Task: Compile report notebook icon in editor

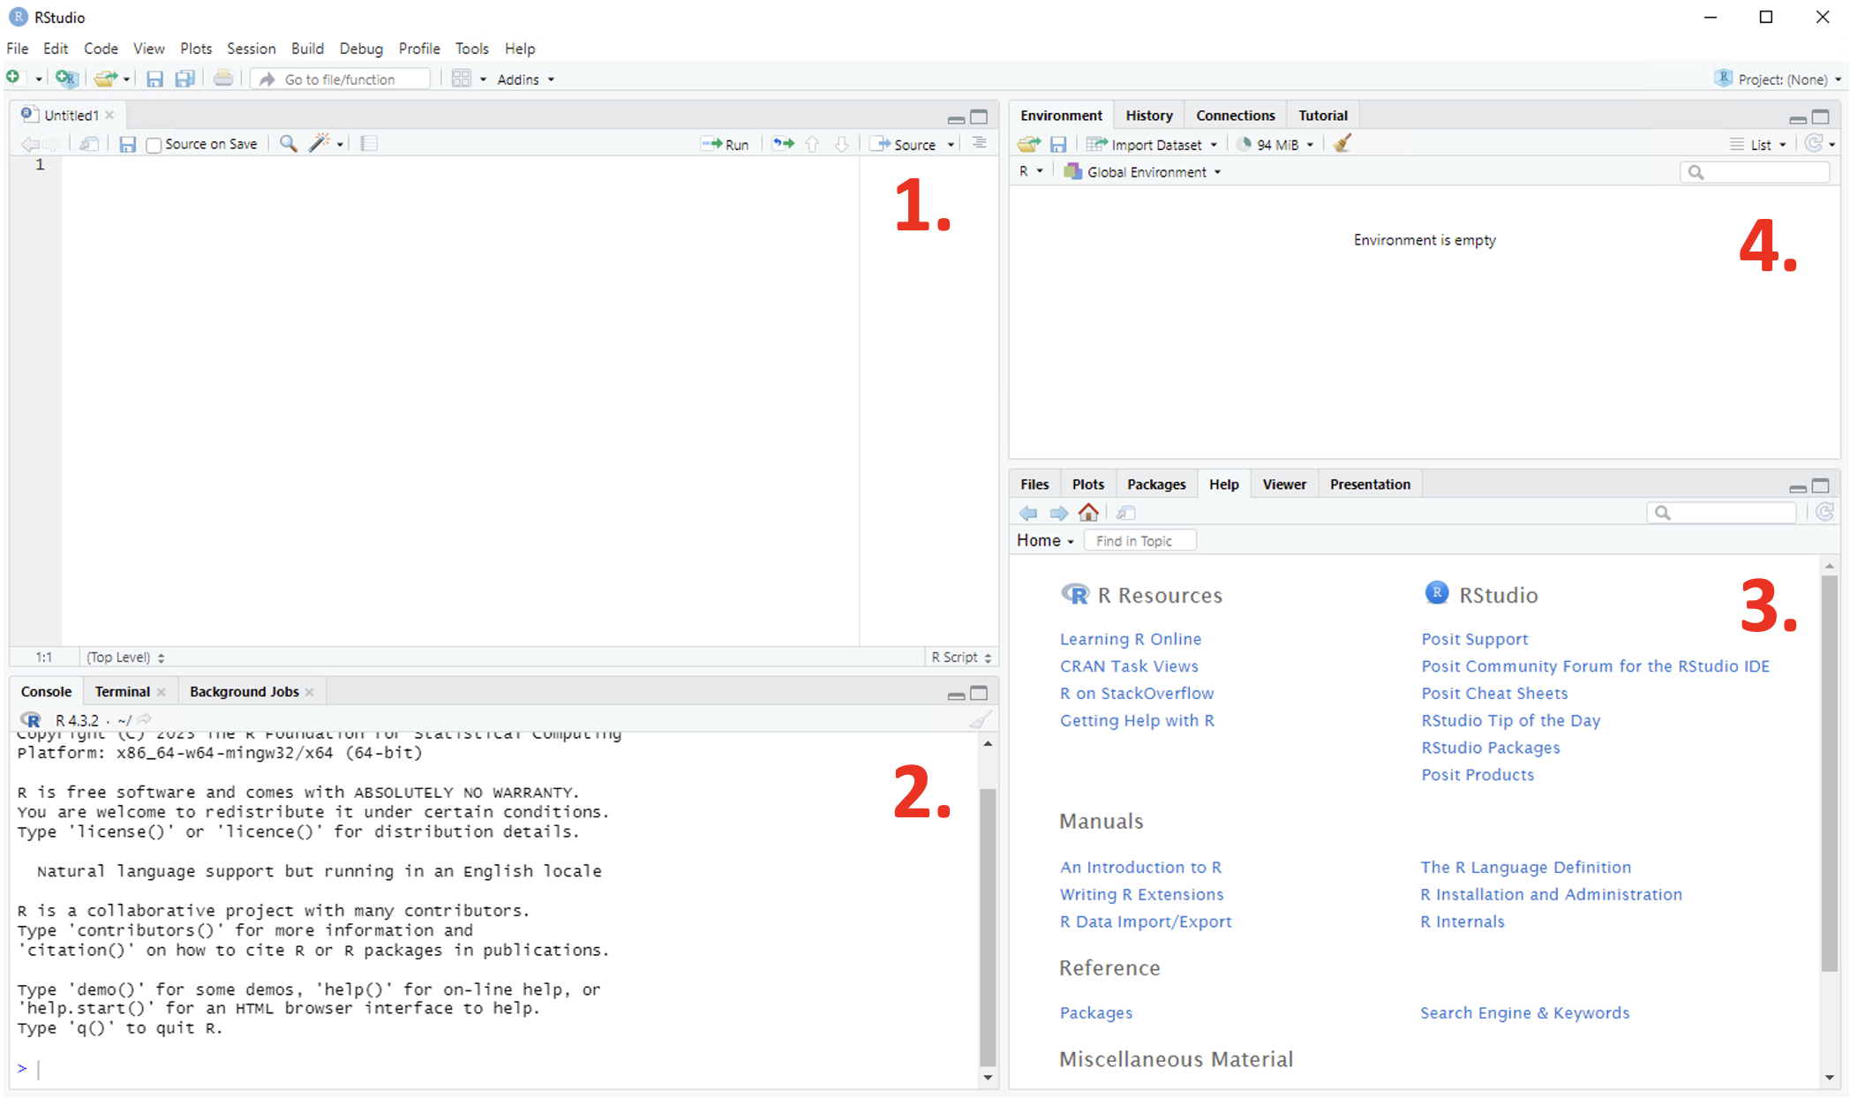Action: pyautogui.click(x=369, y=143)
